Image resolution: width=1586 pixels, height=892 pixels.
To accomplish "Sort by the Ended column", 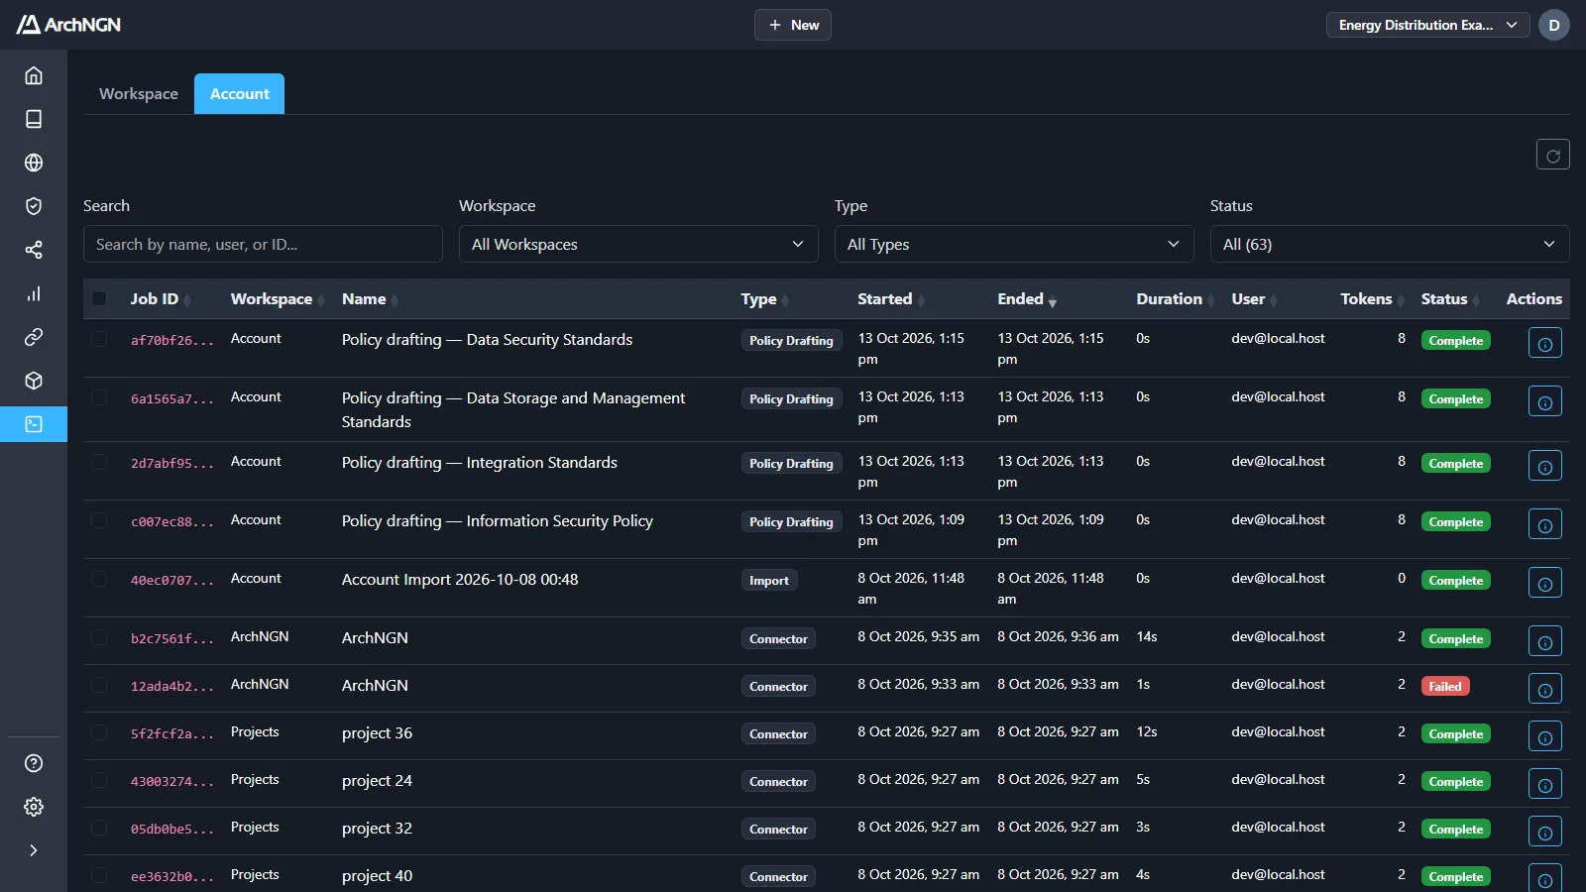I will pyautogui.click(x=1027, y=299).
